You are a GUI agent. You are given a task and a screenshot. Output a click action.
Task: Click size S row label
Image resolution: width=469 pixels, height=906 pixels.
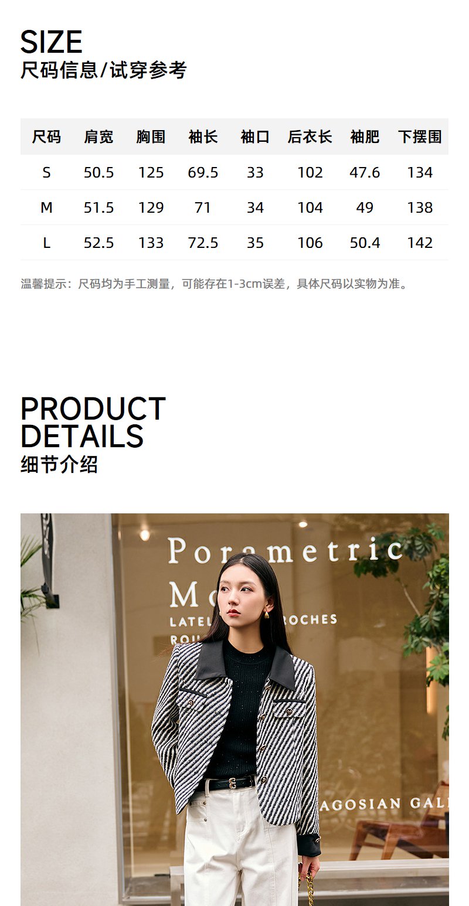tap(46, 172)
